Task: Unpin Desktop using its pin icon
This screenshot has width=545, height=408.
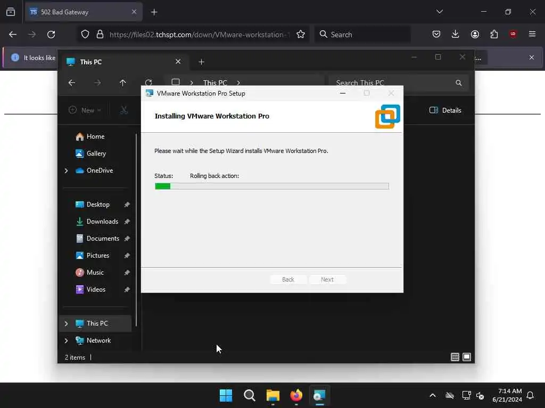Action: [127, 205]
